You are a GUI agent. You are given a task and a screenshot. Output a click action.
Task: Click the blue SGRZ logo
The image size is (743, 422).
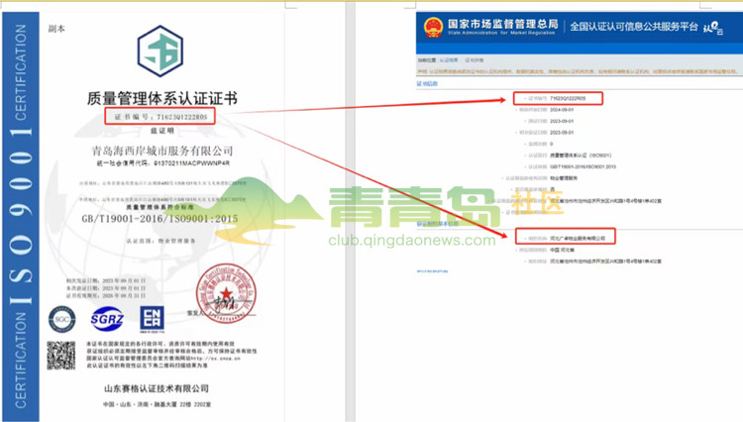(x=107, y=319)
